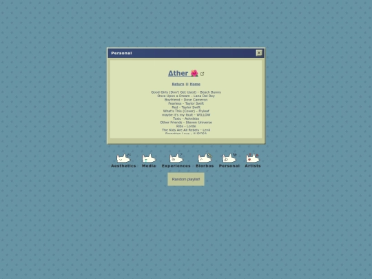Select 'The Kids Are All Rebels - Lenii'

186,130
